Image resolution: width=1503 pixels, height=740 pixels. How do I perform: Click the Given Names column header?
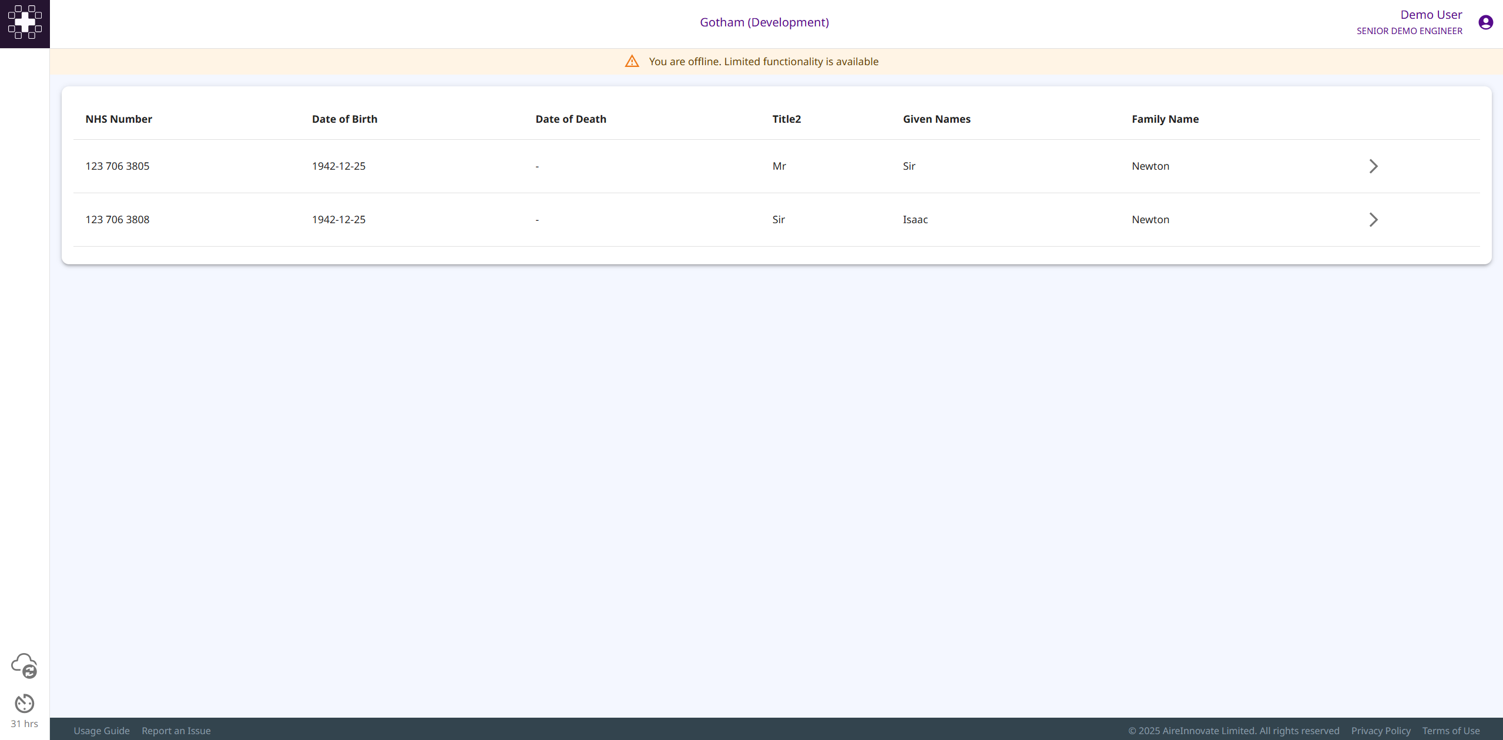point(937,119)
